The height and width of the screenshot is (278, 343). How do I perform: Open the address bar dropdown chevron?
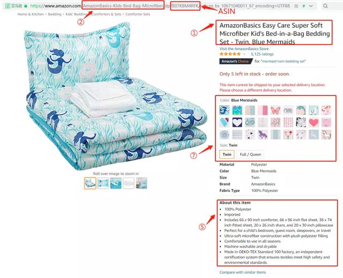tap(311, 6)
